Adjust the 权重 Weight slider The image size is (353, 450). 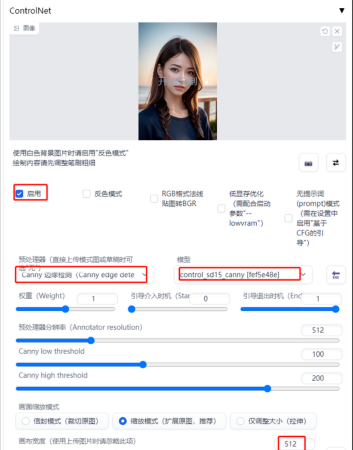tap(65, 309)
